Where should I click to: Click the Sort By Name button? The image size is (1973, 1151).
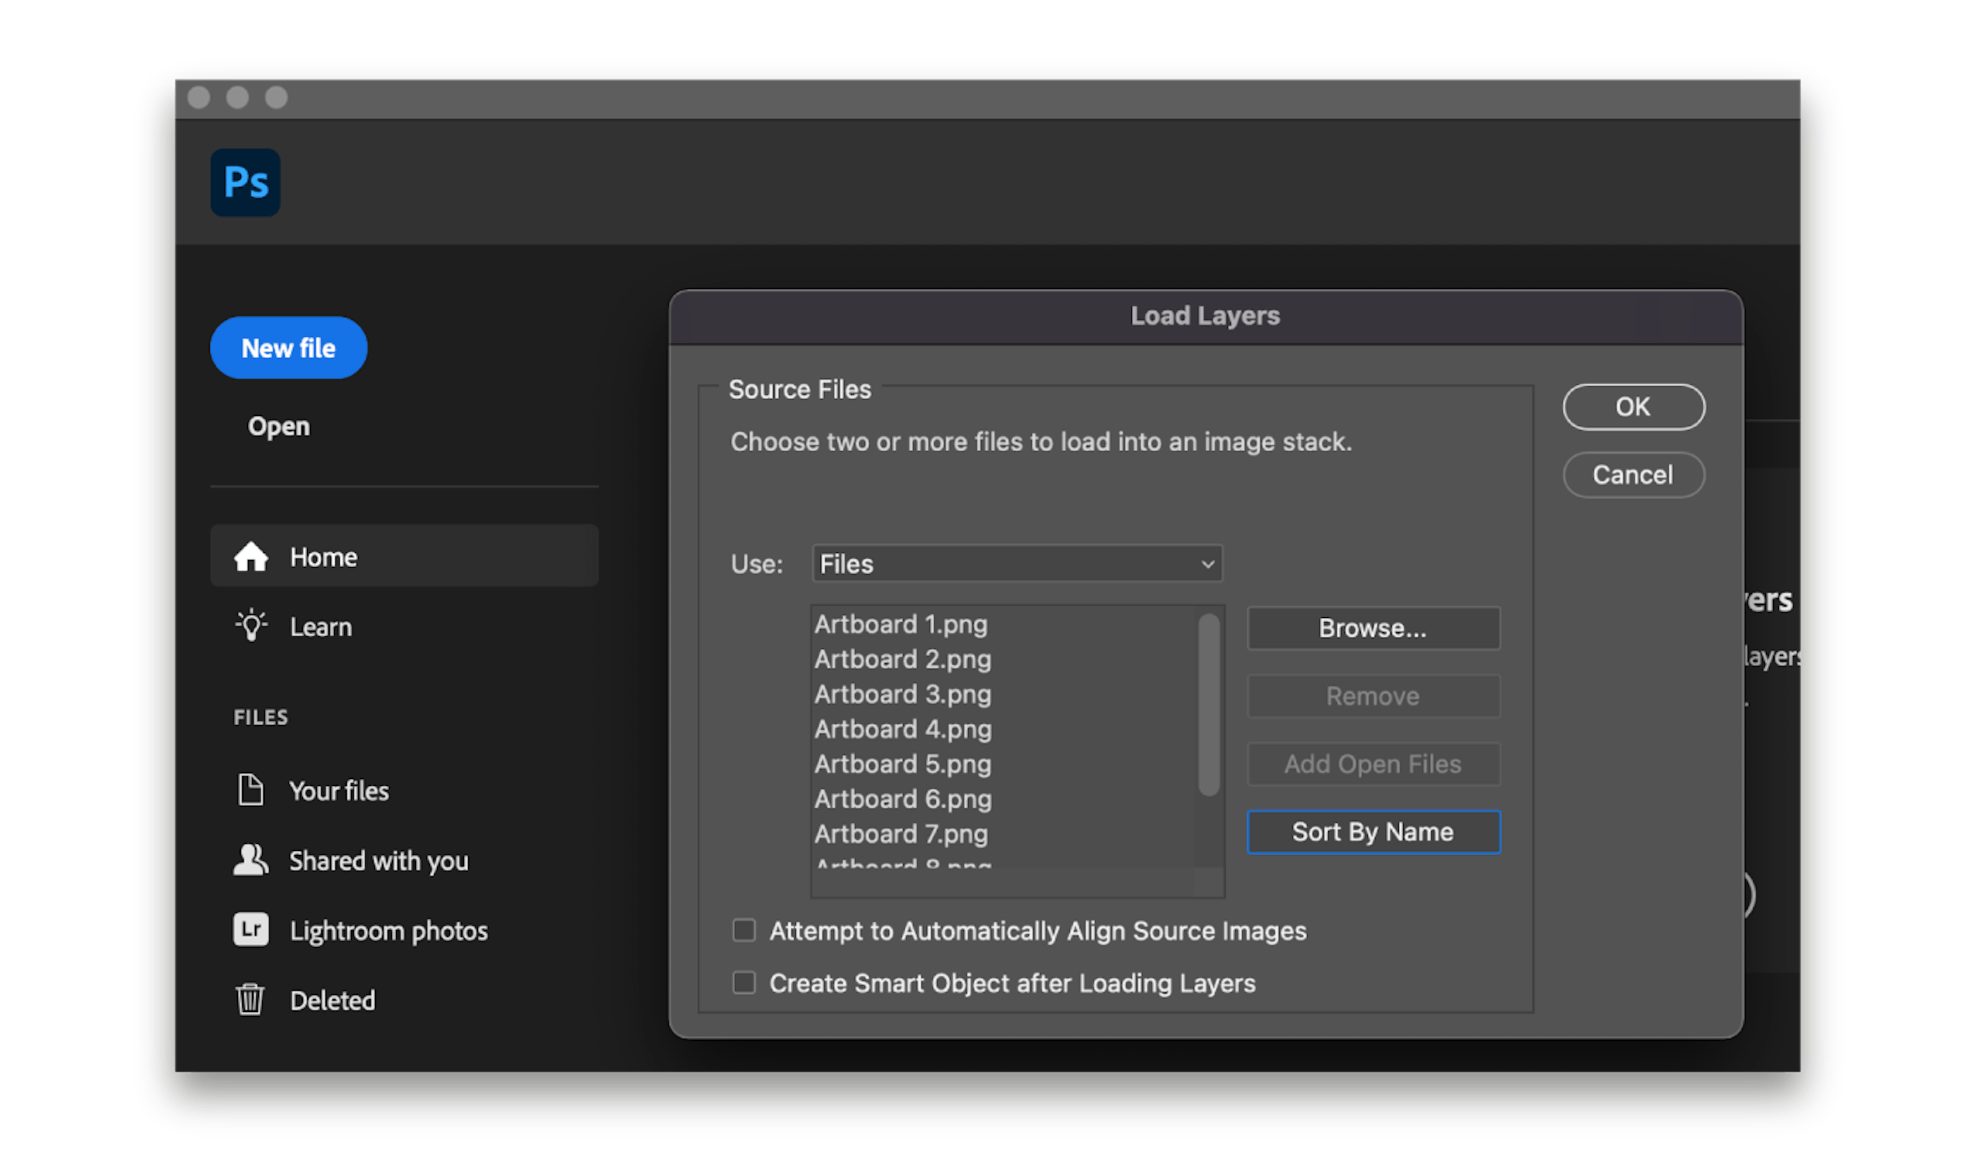(x=1373, y=832)
